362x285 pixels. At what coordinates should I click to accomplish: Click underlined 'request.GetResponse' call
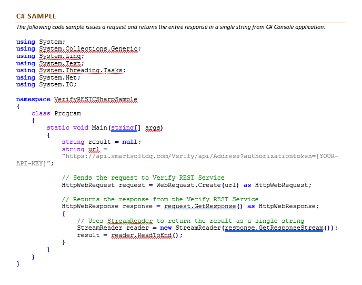click(x=200, y=206)
